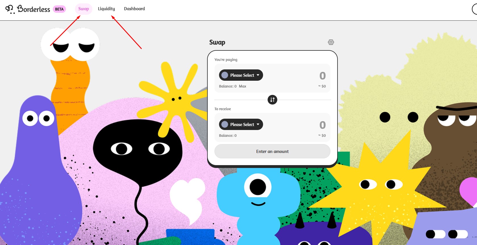This screenshot has height=245, width=477.
Task: Click the Borderless wordmark text
Action: (x=34, y=9)
